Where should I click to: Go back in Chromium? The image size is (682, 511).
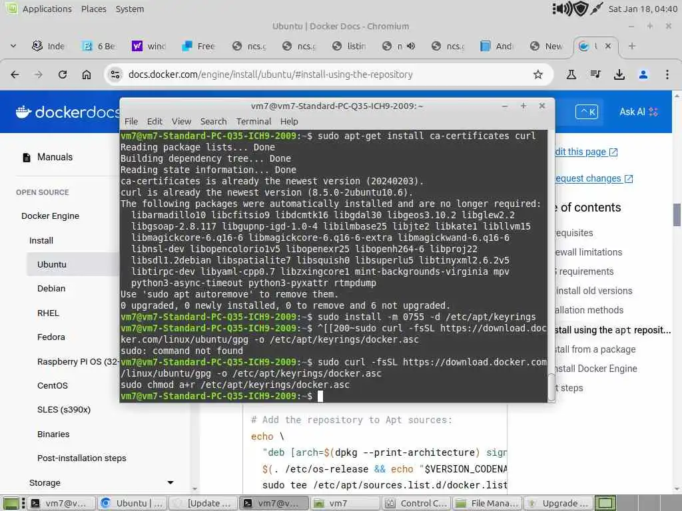coord(15,75)
